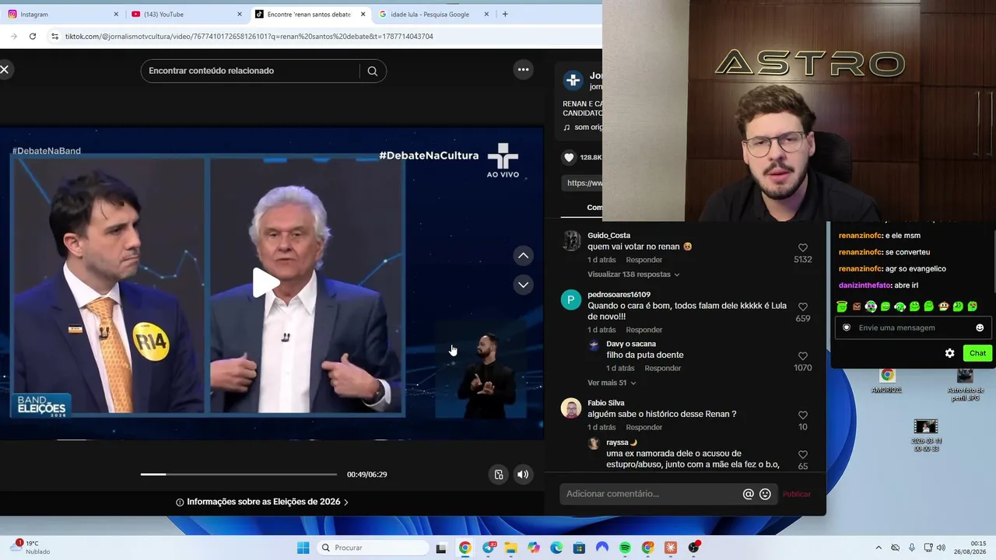Reply to Guido_Costa's comment

(x=644, y=260)
